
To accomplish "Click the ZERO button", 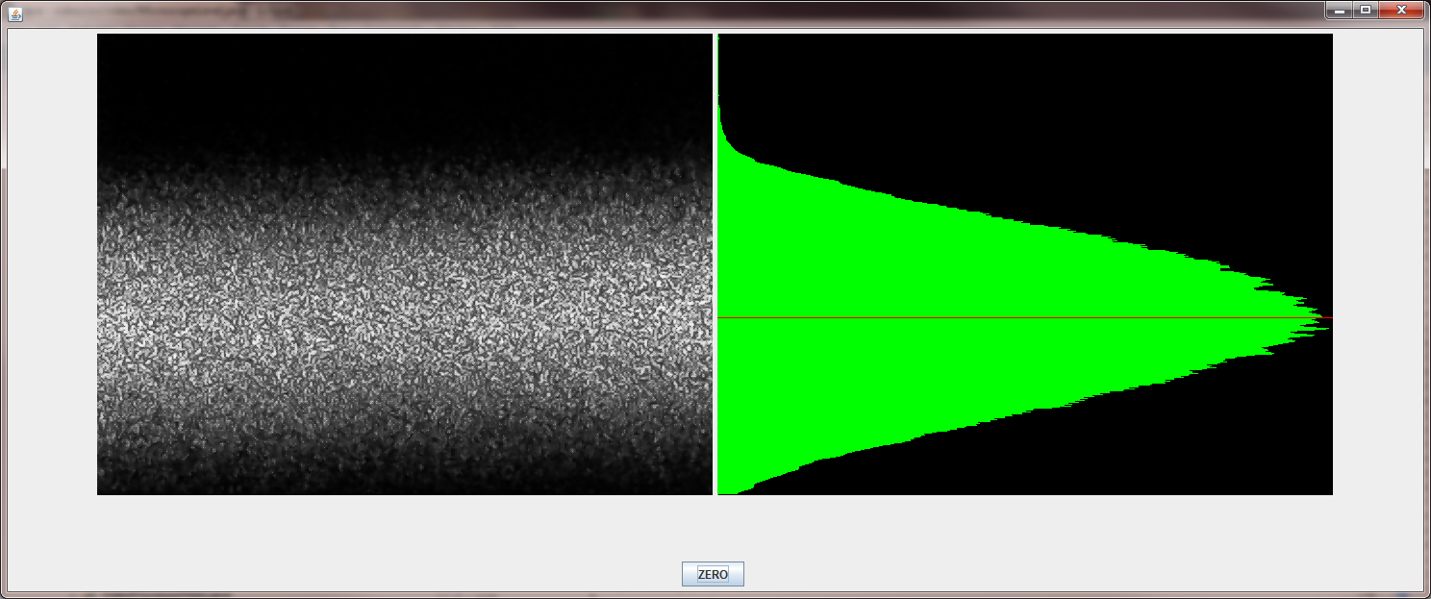I will (x=713, y=574).
